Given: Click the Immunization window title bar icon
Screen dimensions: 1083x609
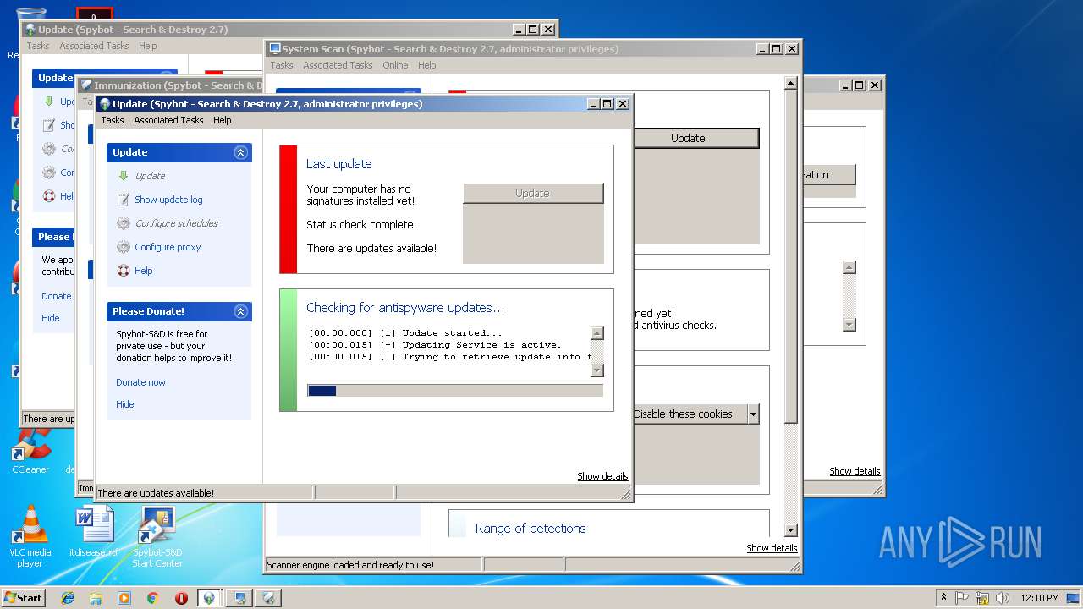Looking at the screenshot, I should tap(86, 85).
